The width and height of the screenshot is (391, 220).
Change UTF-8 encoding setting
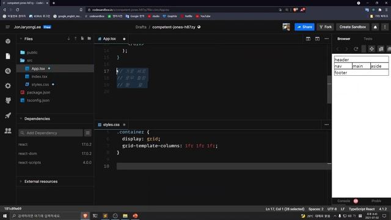332,209
